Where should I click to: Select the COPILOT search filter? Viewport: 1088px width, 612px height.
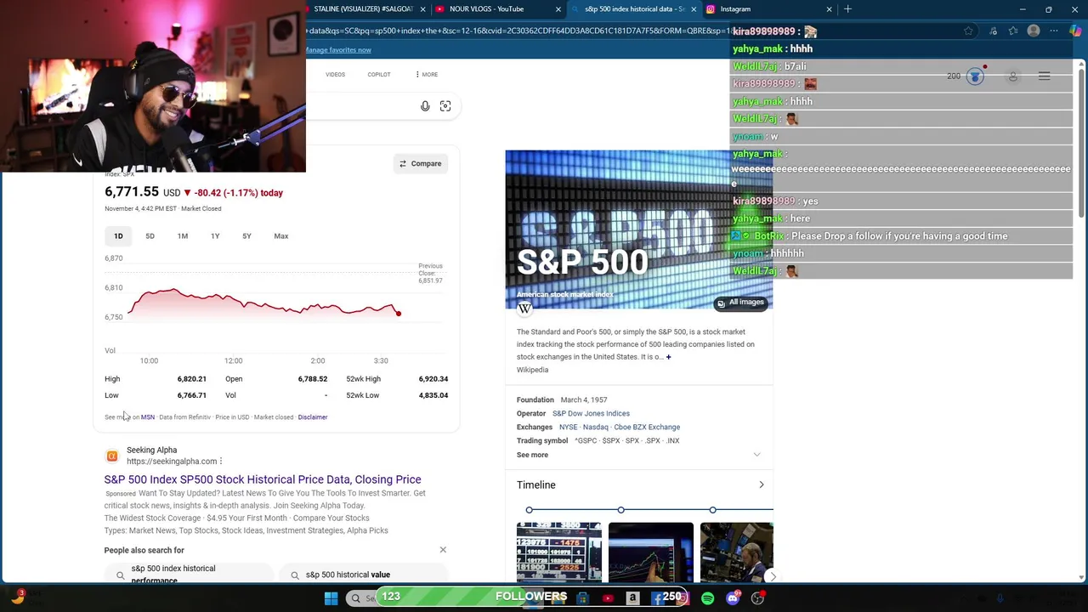coord(379,75)
